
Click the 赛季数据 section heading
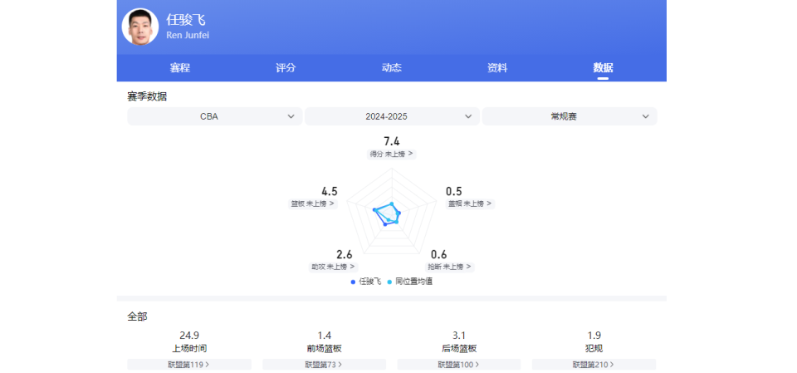click(x=147, y=96)
